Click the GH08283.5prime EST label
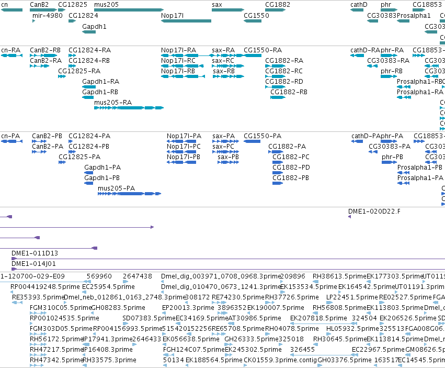Image resolution: width=445 pixels, height=368 pixels. click(x=118, y=307)
